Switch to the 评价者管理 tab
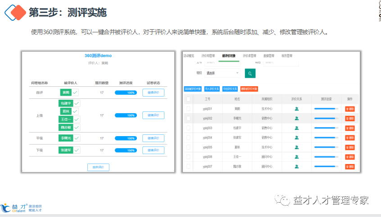 pos(249,56)
